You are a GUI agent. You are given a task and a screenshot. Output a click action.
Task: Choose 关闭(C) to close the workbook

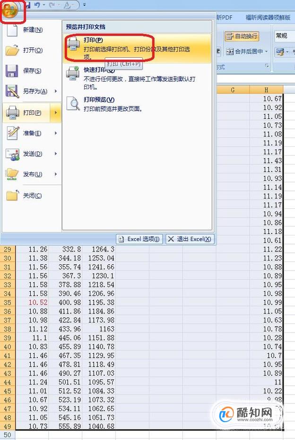pos(32,196)
